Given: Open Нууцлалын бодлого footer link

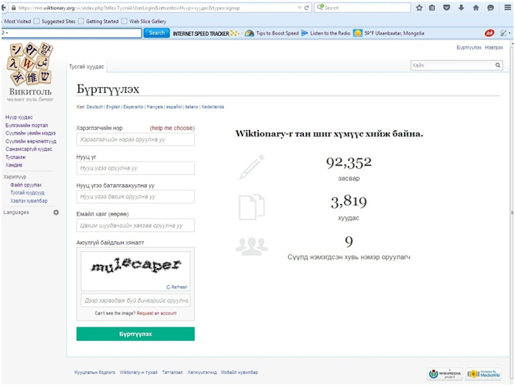Looking at the screenshot, I should (95, 372).
